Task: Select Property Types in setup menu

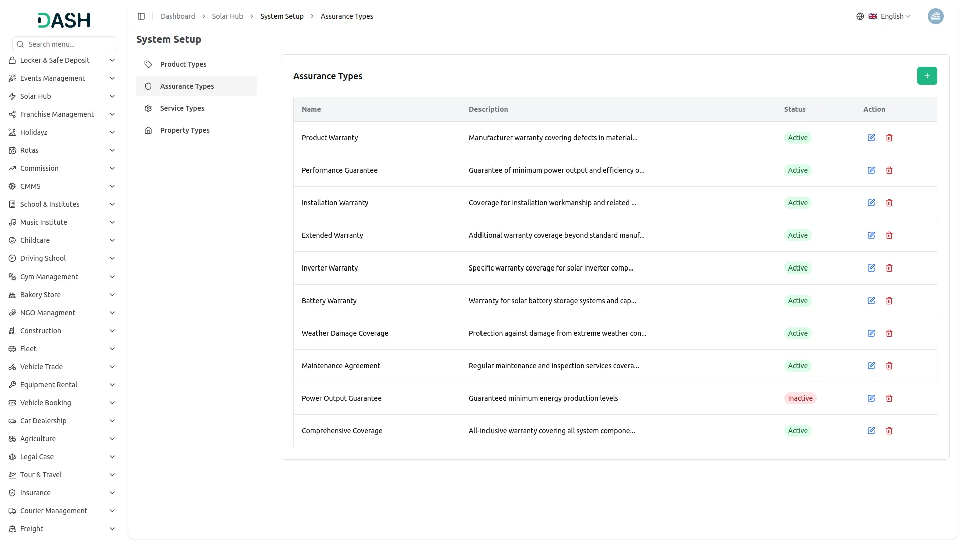Action: click(x=185, y=130)
